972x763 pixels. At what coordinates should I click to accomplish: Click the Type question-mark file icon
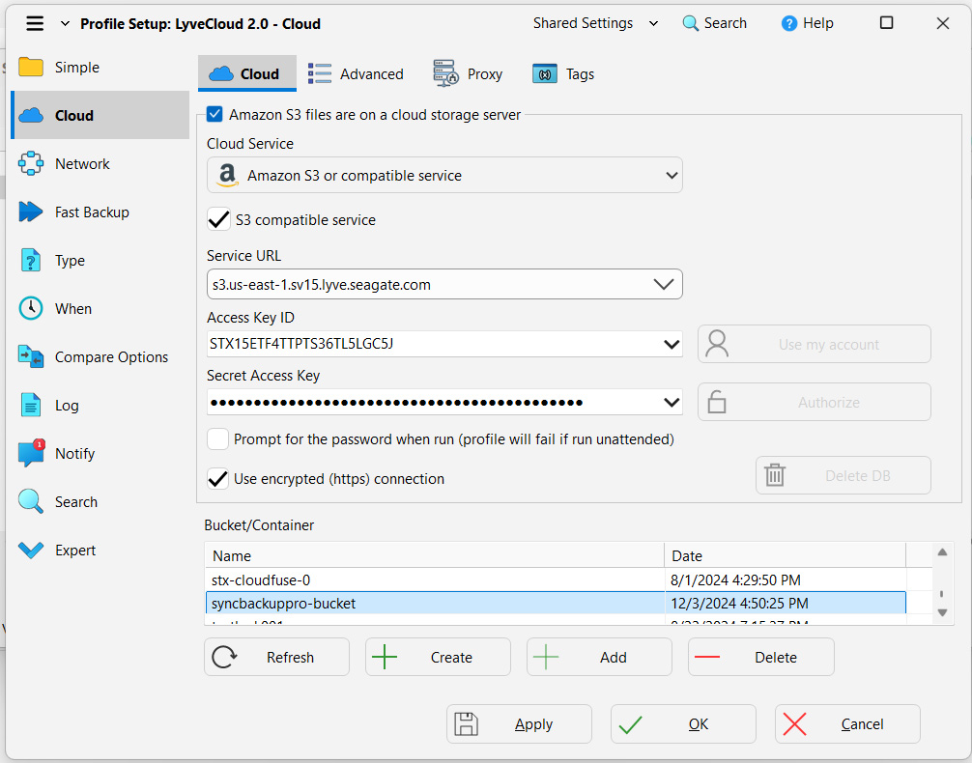(x=31, y=261)
